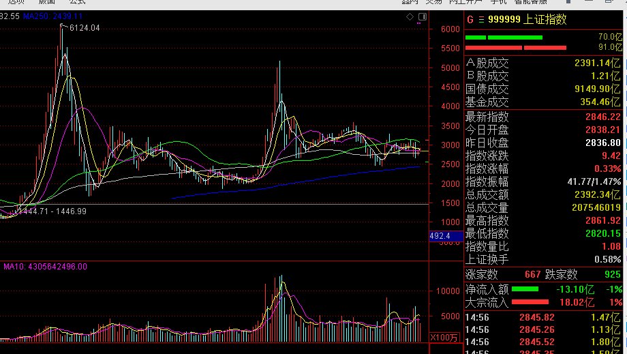Click the 999999 stock code
This screenshot has height=354, width=627.
504,20
